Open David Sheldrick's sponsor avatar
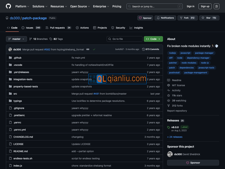The width and height of the screenshot is (225, 169). pos(170,154)
